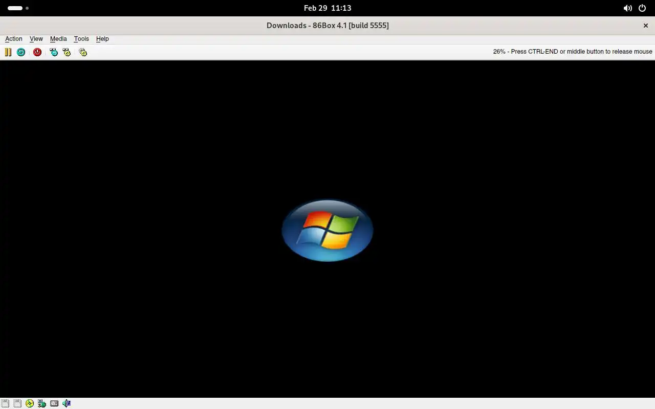Open the Tools menu

[x=81, y=39]
